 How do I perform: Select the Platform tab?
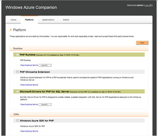pyautogui.click(x=29, y=20)
